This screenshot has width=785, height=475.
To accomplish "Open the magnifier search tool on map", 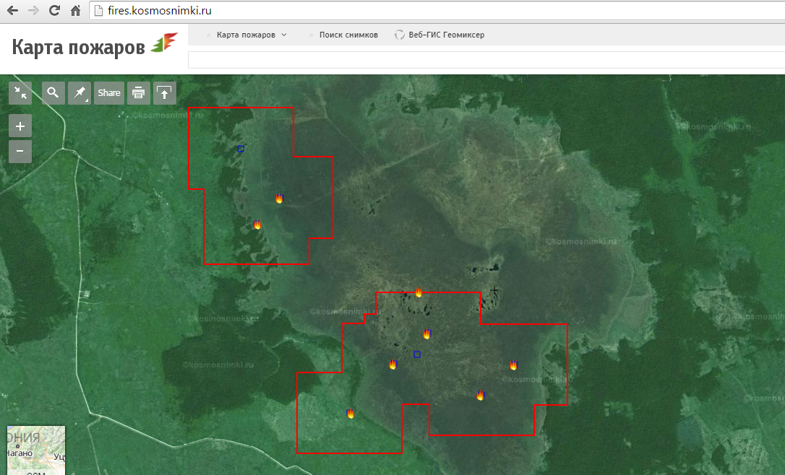I will (53, 93).
